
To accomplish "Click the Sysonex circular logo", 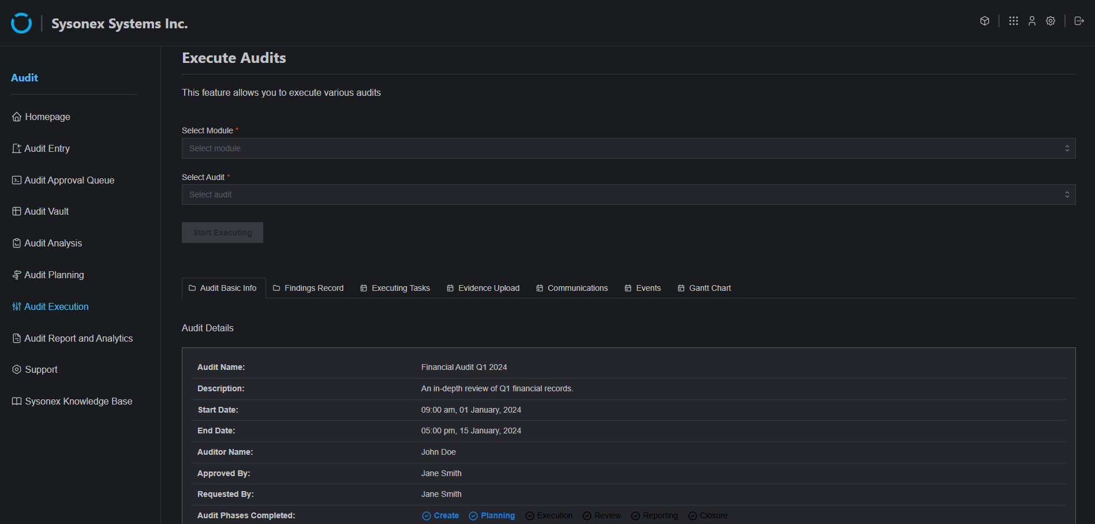I will (21, 23).
